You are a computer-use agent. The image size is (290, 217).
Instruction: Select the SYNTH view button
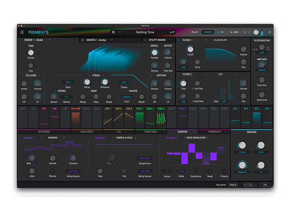click(x=208, y=32)
